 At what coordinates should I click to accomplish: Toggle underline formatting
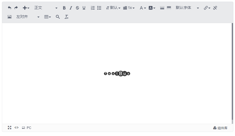[84, 8]
